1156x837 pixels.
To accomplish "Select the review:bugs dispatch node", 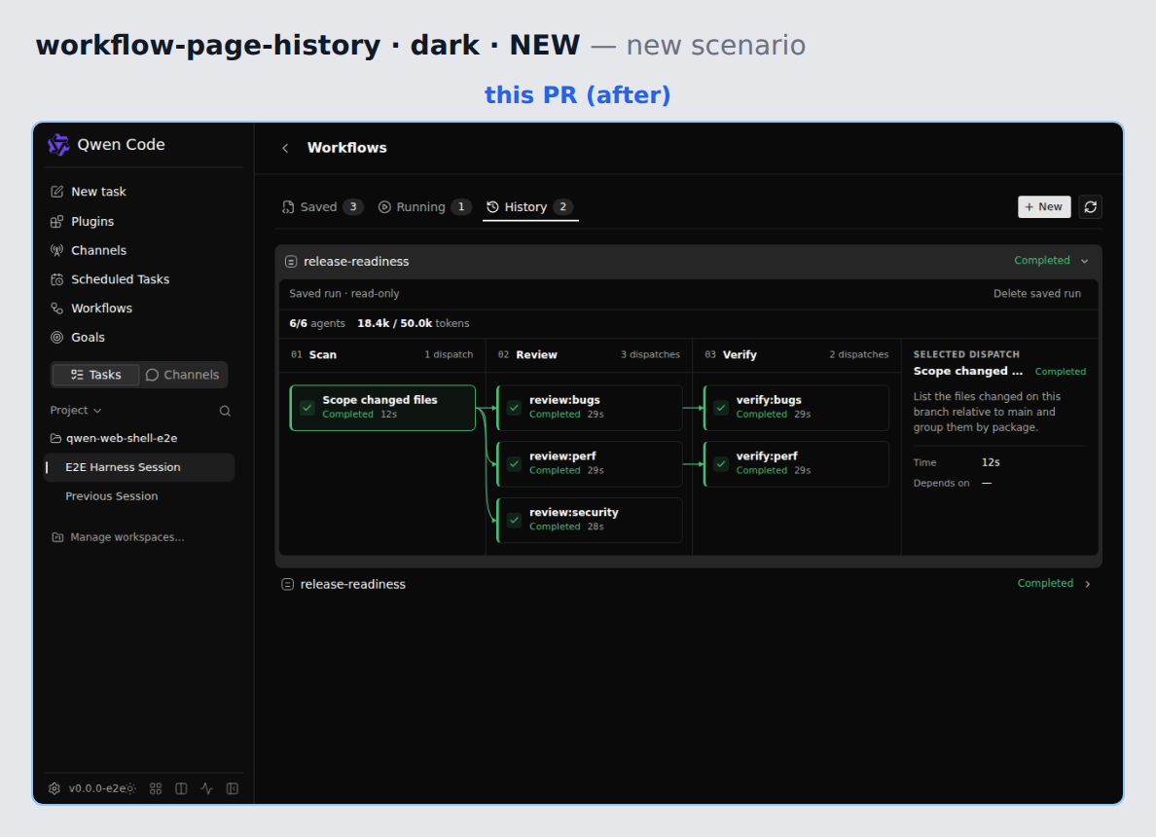I will pyautogui.click(x=590, y=408).
